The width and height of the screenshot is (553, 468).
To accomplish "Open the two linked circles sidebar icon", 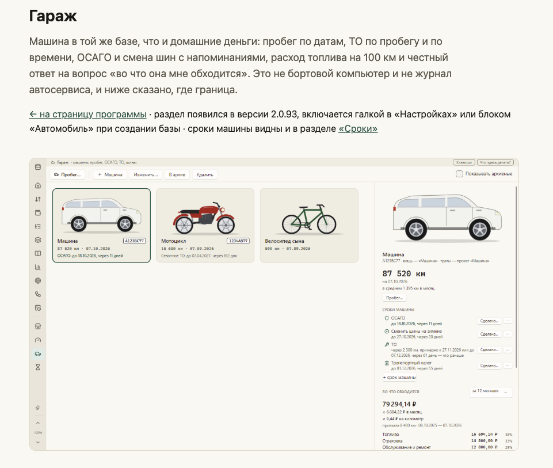I will 38,294.
